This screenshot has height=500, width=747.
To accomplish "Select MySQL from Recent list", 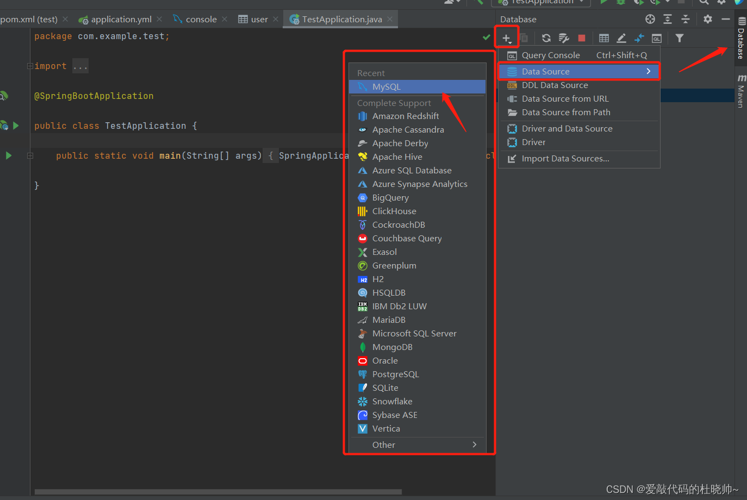I will [417, 87].
